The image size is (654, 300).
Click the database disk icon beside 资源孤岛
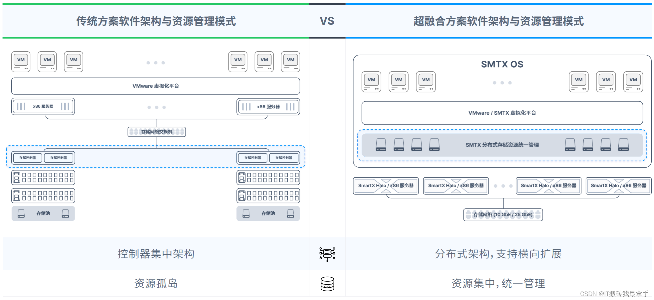coord(327,284)
